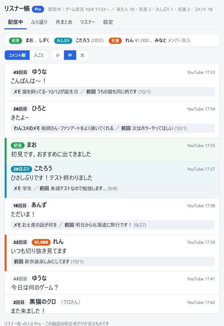The height and width of the screenshot is (326, 224).
Task: Select まお in the summary bar
Action: (30, 40)
